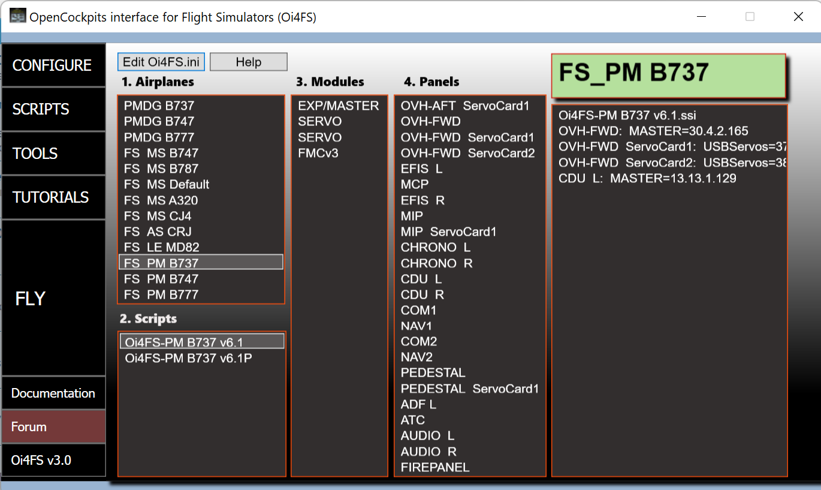The image size is (821, 490).
Task: Open the CONFIGURE section
Action: (x=53, y=65)
